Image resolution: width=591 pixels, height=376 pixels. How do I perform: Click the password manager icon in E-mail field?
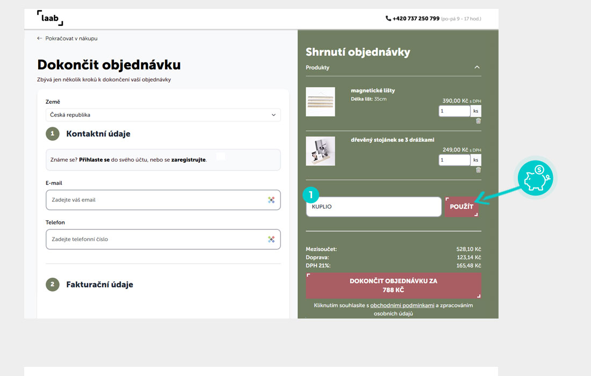point(271,200)
